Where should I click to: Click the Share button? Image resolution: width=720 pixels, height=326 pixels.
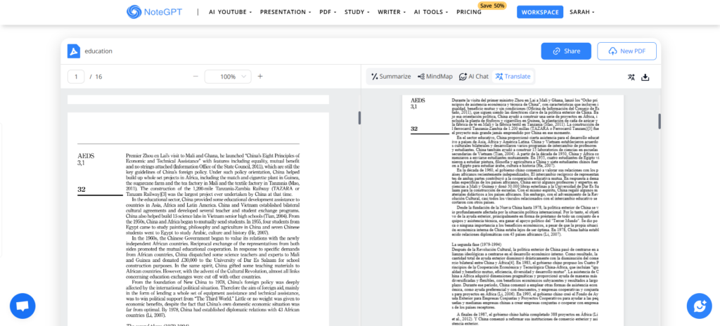[x=566, y=51]
